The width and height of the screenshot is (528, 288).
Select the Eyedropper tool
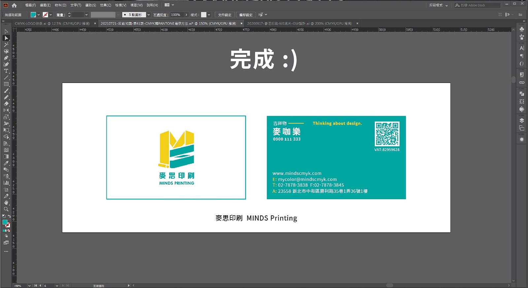(6, 163)
